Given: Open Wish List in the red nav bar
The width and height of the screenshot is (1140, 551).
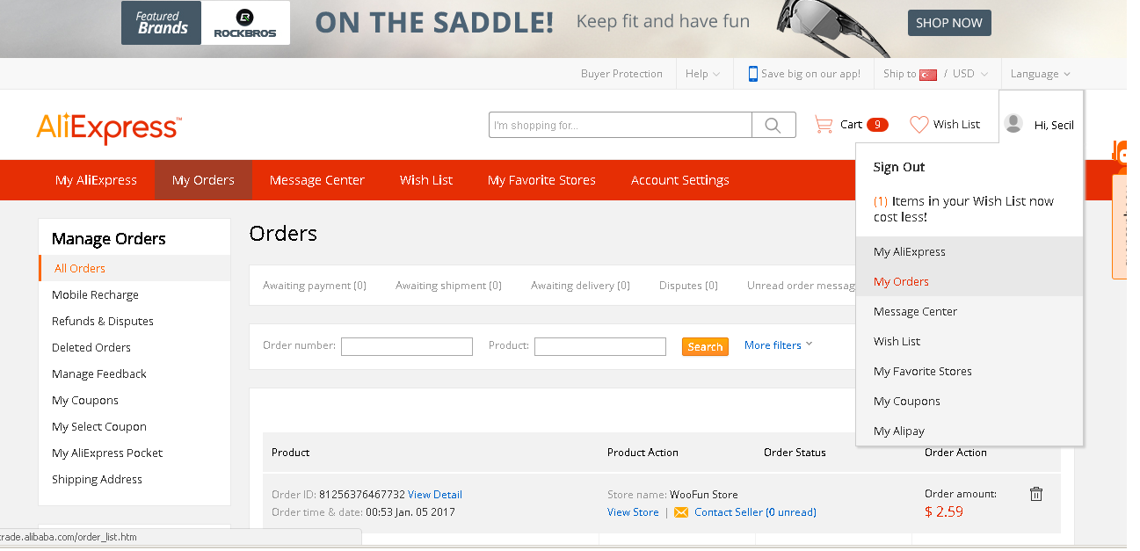Looking at the screenshot, I should (426, 180).
